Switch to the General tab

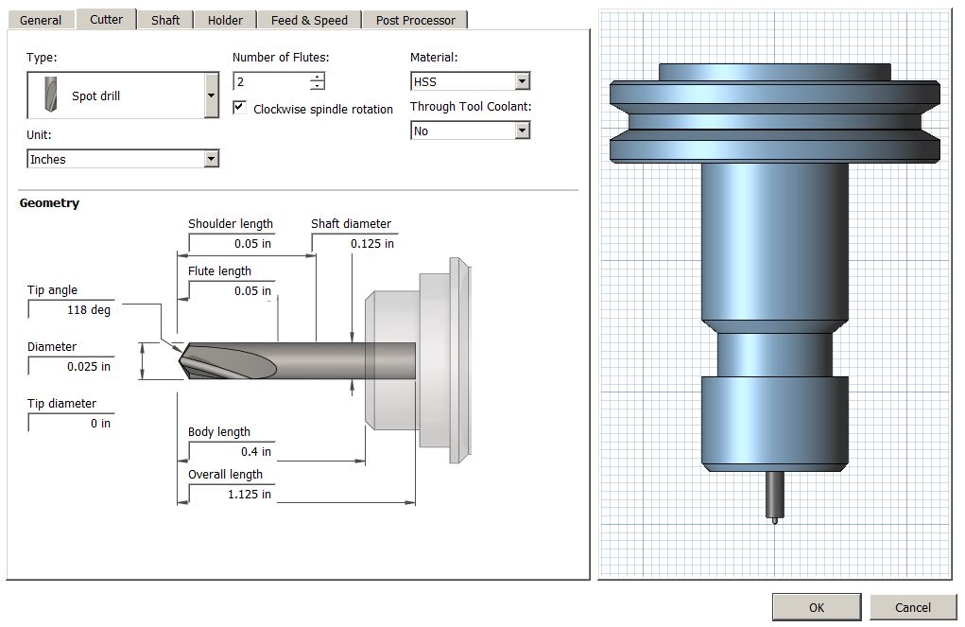41,20
